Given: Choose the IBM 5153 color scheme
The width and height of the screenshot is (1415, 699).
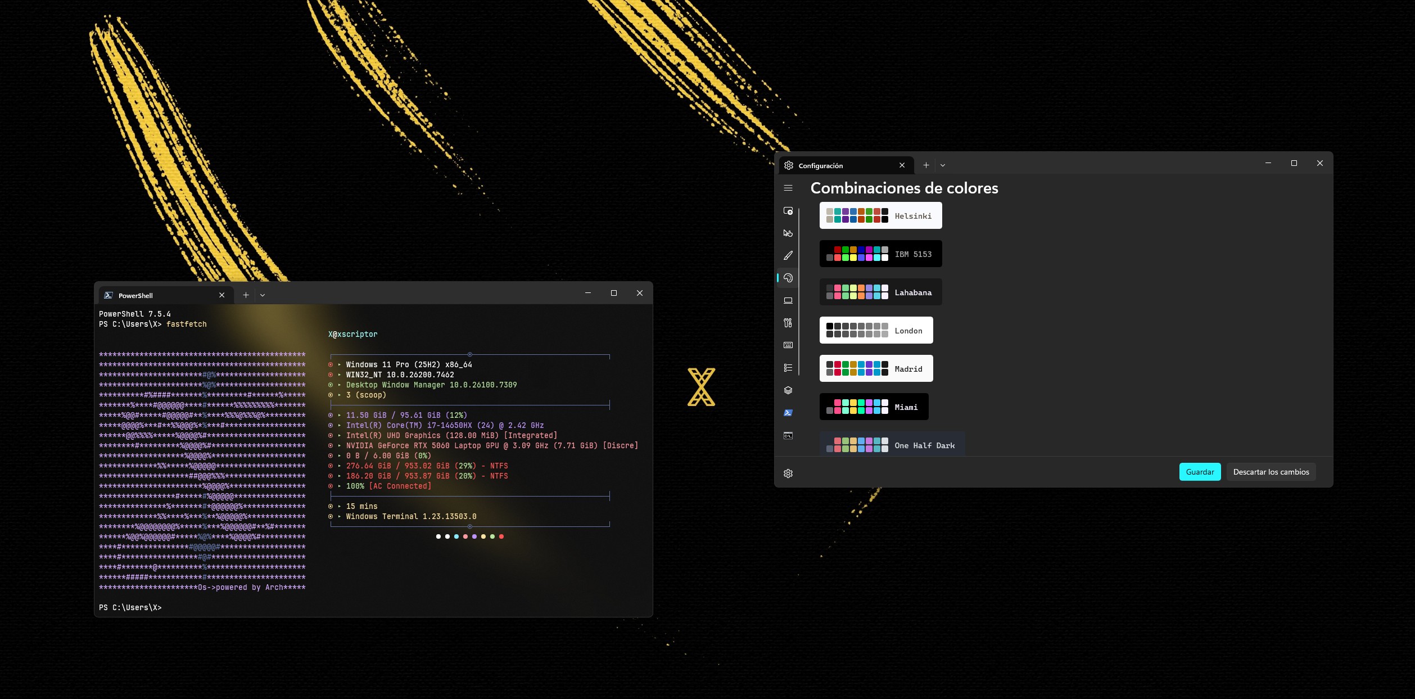Looking at the screenshot, I should click(x=880, y=254).
